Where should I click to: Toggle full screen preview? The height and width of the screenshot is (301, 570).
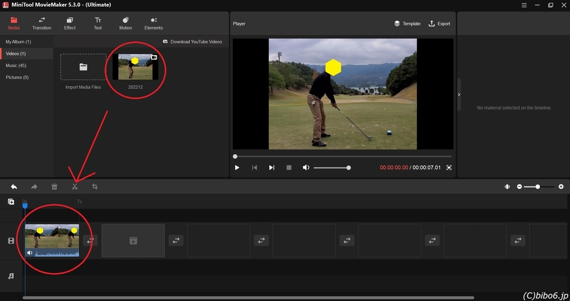449,168
